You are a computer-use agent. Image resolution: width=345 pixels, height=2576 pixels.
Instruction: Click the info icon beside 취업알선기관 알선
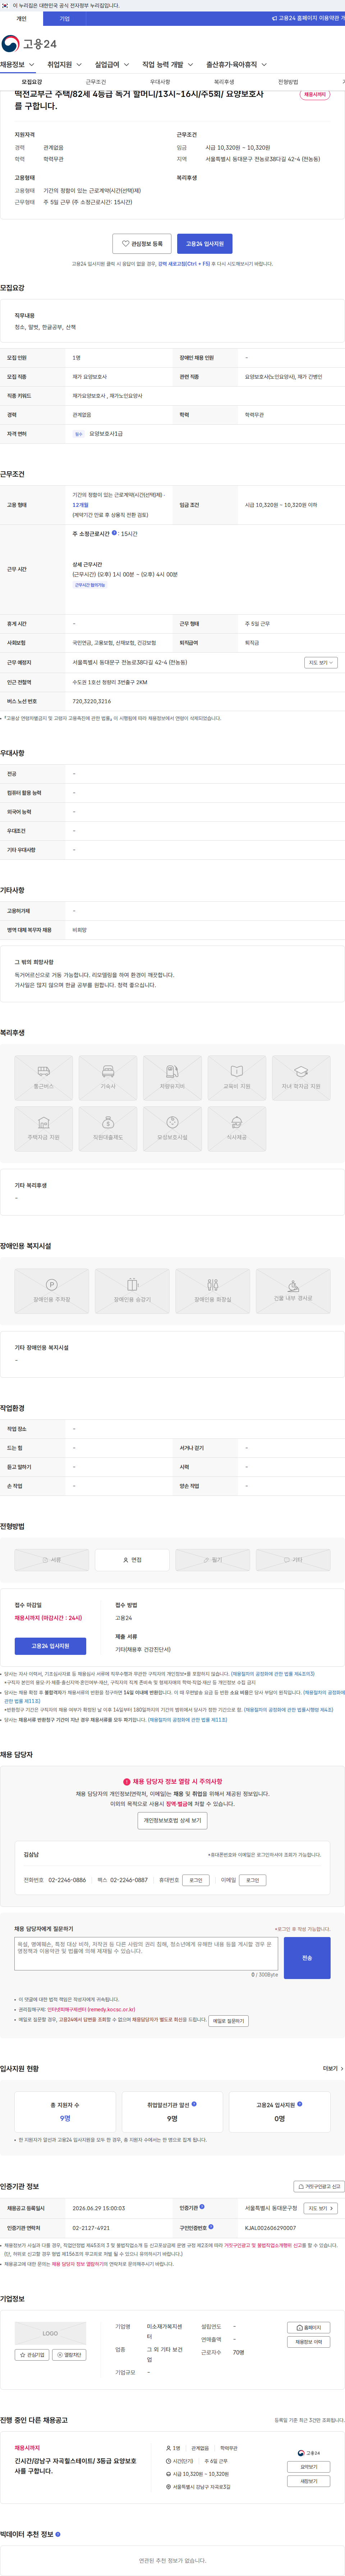194,2104
